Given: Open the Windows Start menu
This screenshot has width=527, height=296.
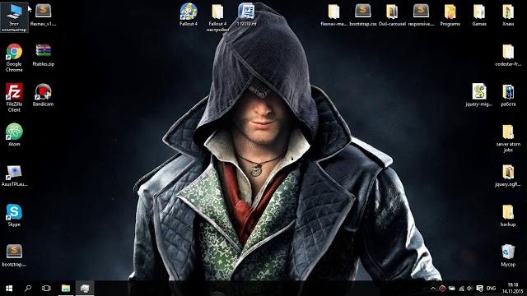Looking at the screenshot, I should tap(9, 289).
